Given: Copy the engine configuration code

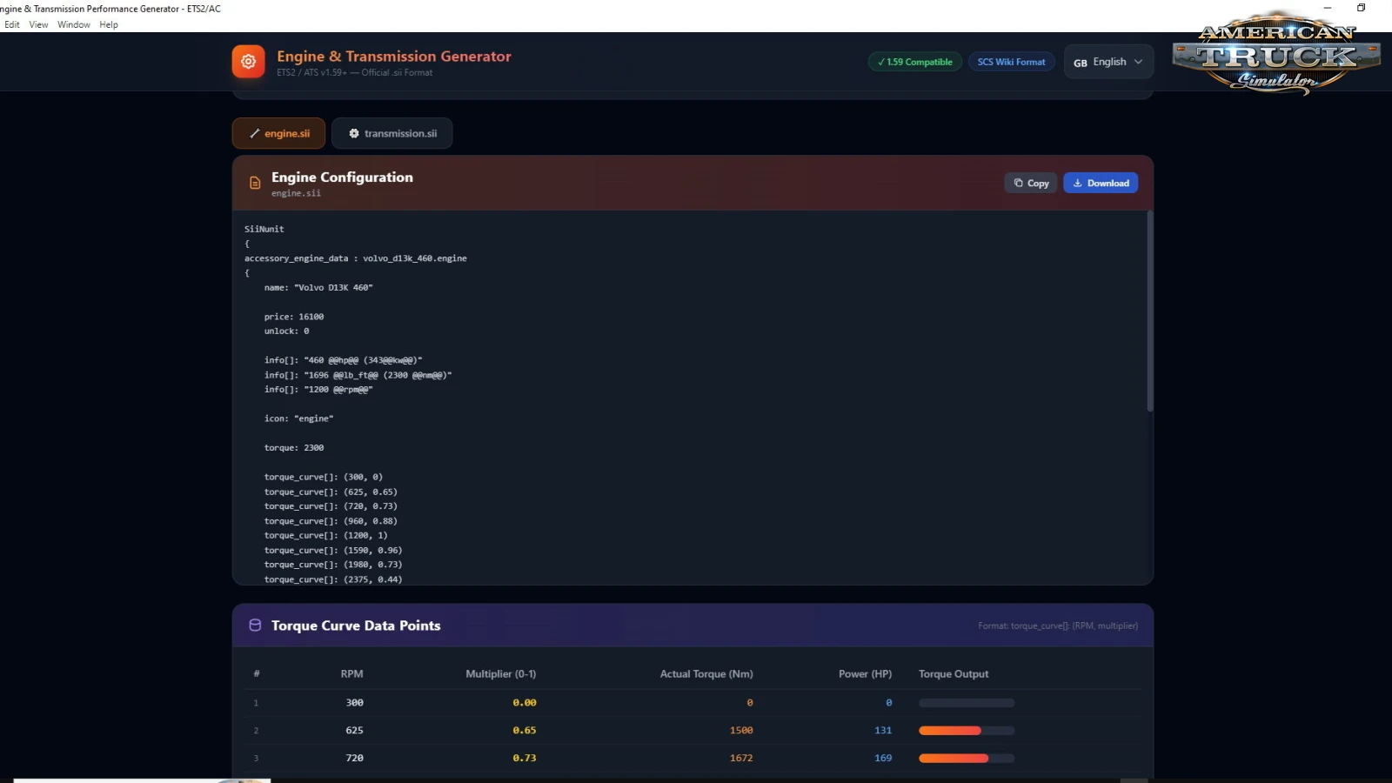Looking at the screenshot, I should point(1031,183).
